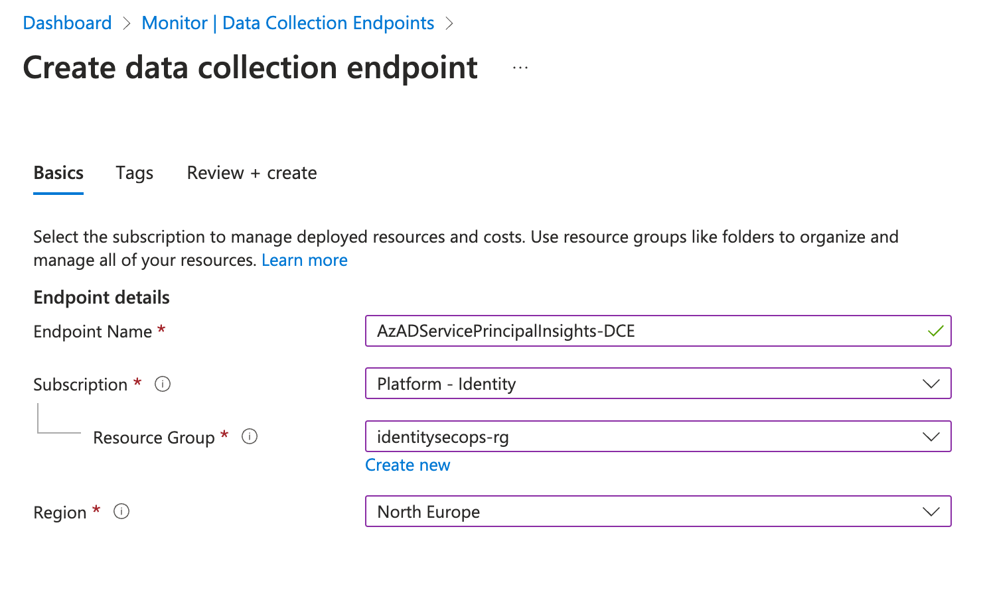Switch to the Review + create tab
The height and width of the screenshot is (598, 985).
[x=252, y=173]
